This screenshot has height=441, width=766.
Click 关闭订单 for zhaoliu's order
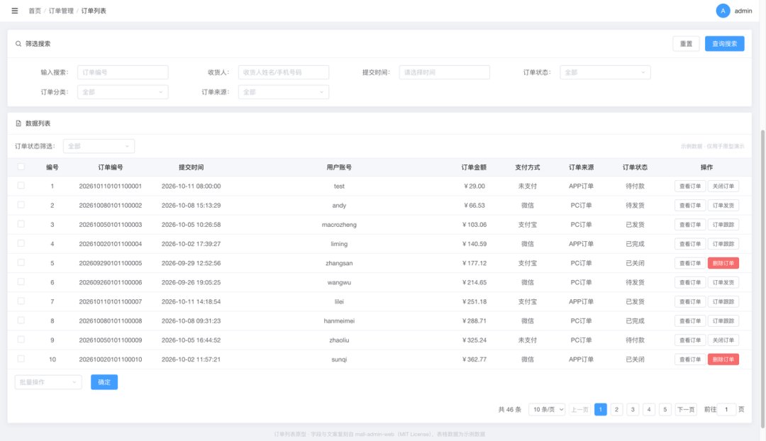click(x=723, y=340)
